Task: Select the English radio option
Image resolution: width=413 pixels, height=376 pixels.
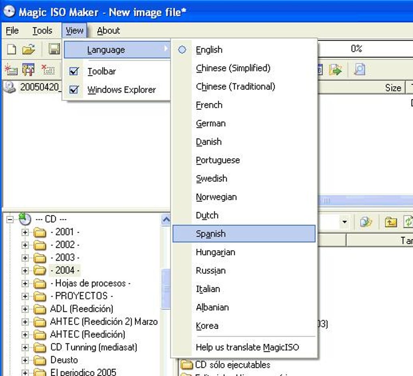Action: tap(182, 49)
